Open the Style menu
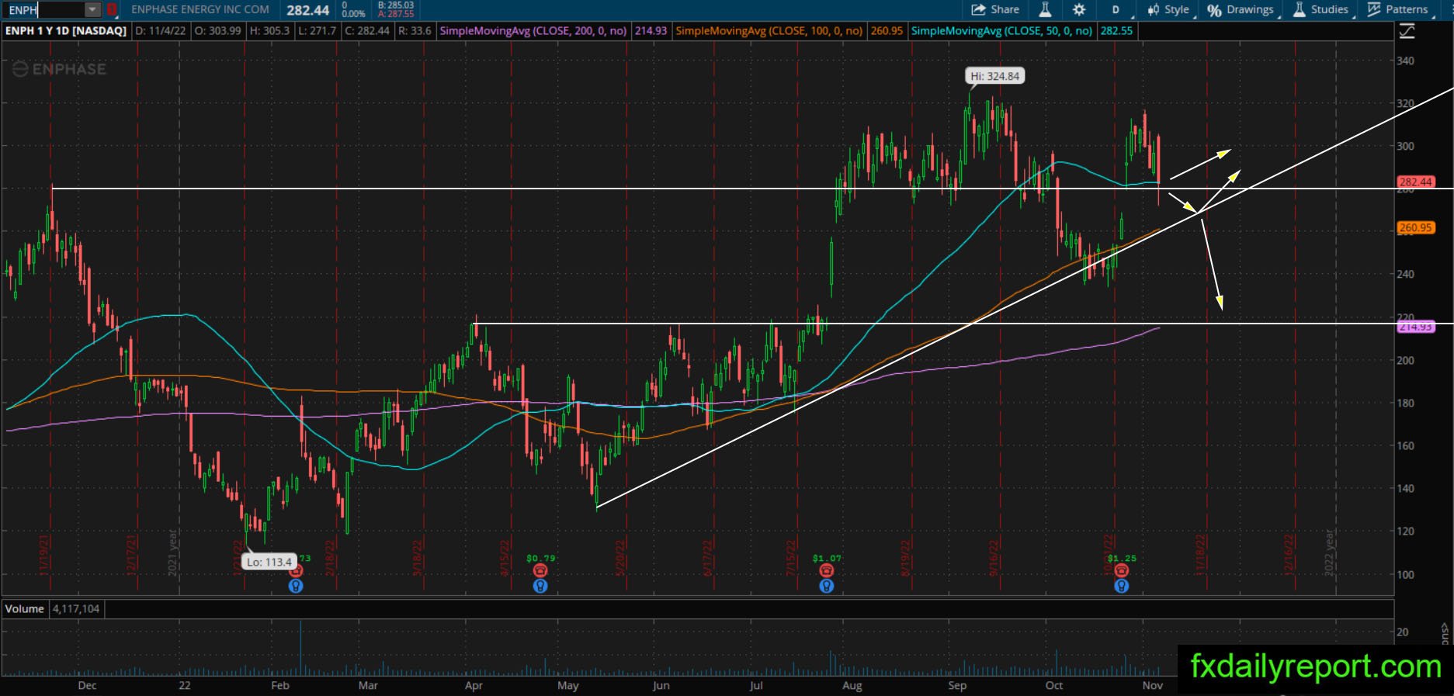The height and width of the screenshot is (696, 1454). pos(1169,10)
